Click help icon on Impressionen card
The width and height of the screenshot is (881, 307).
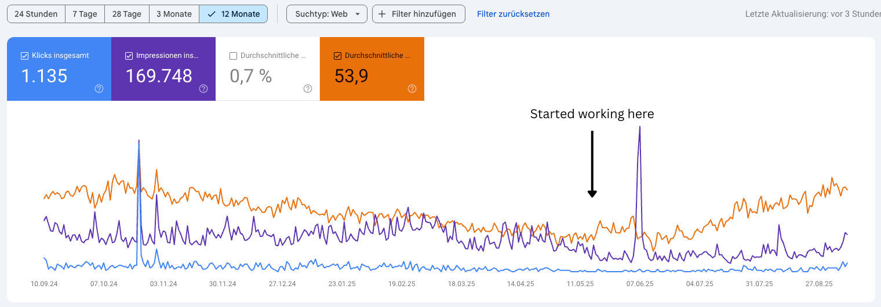coord(203,89)
